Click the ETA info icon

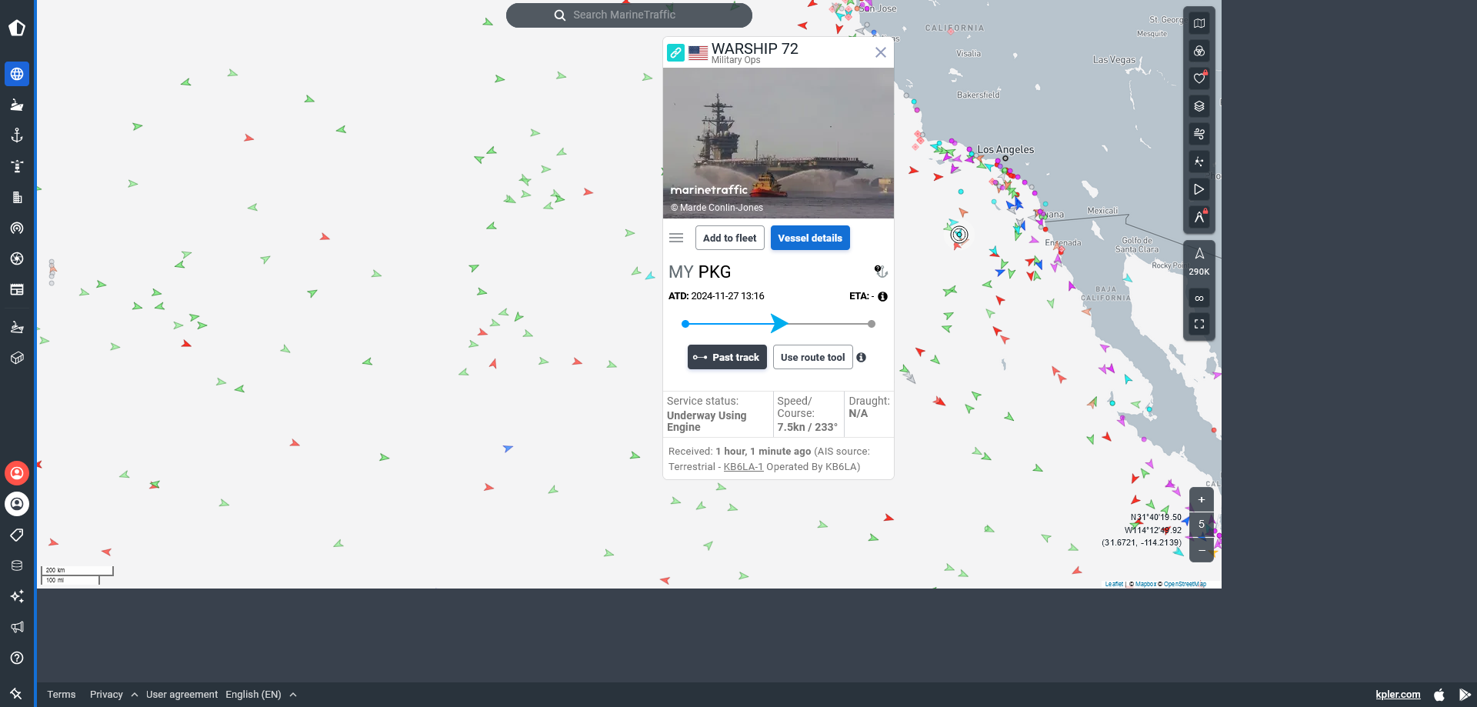(883, 296)
